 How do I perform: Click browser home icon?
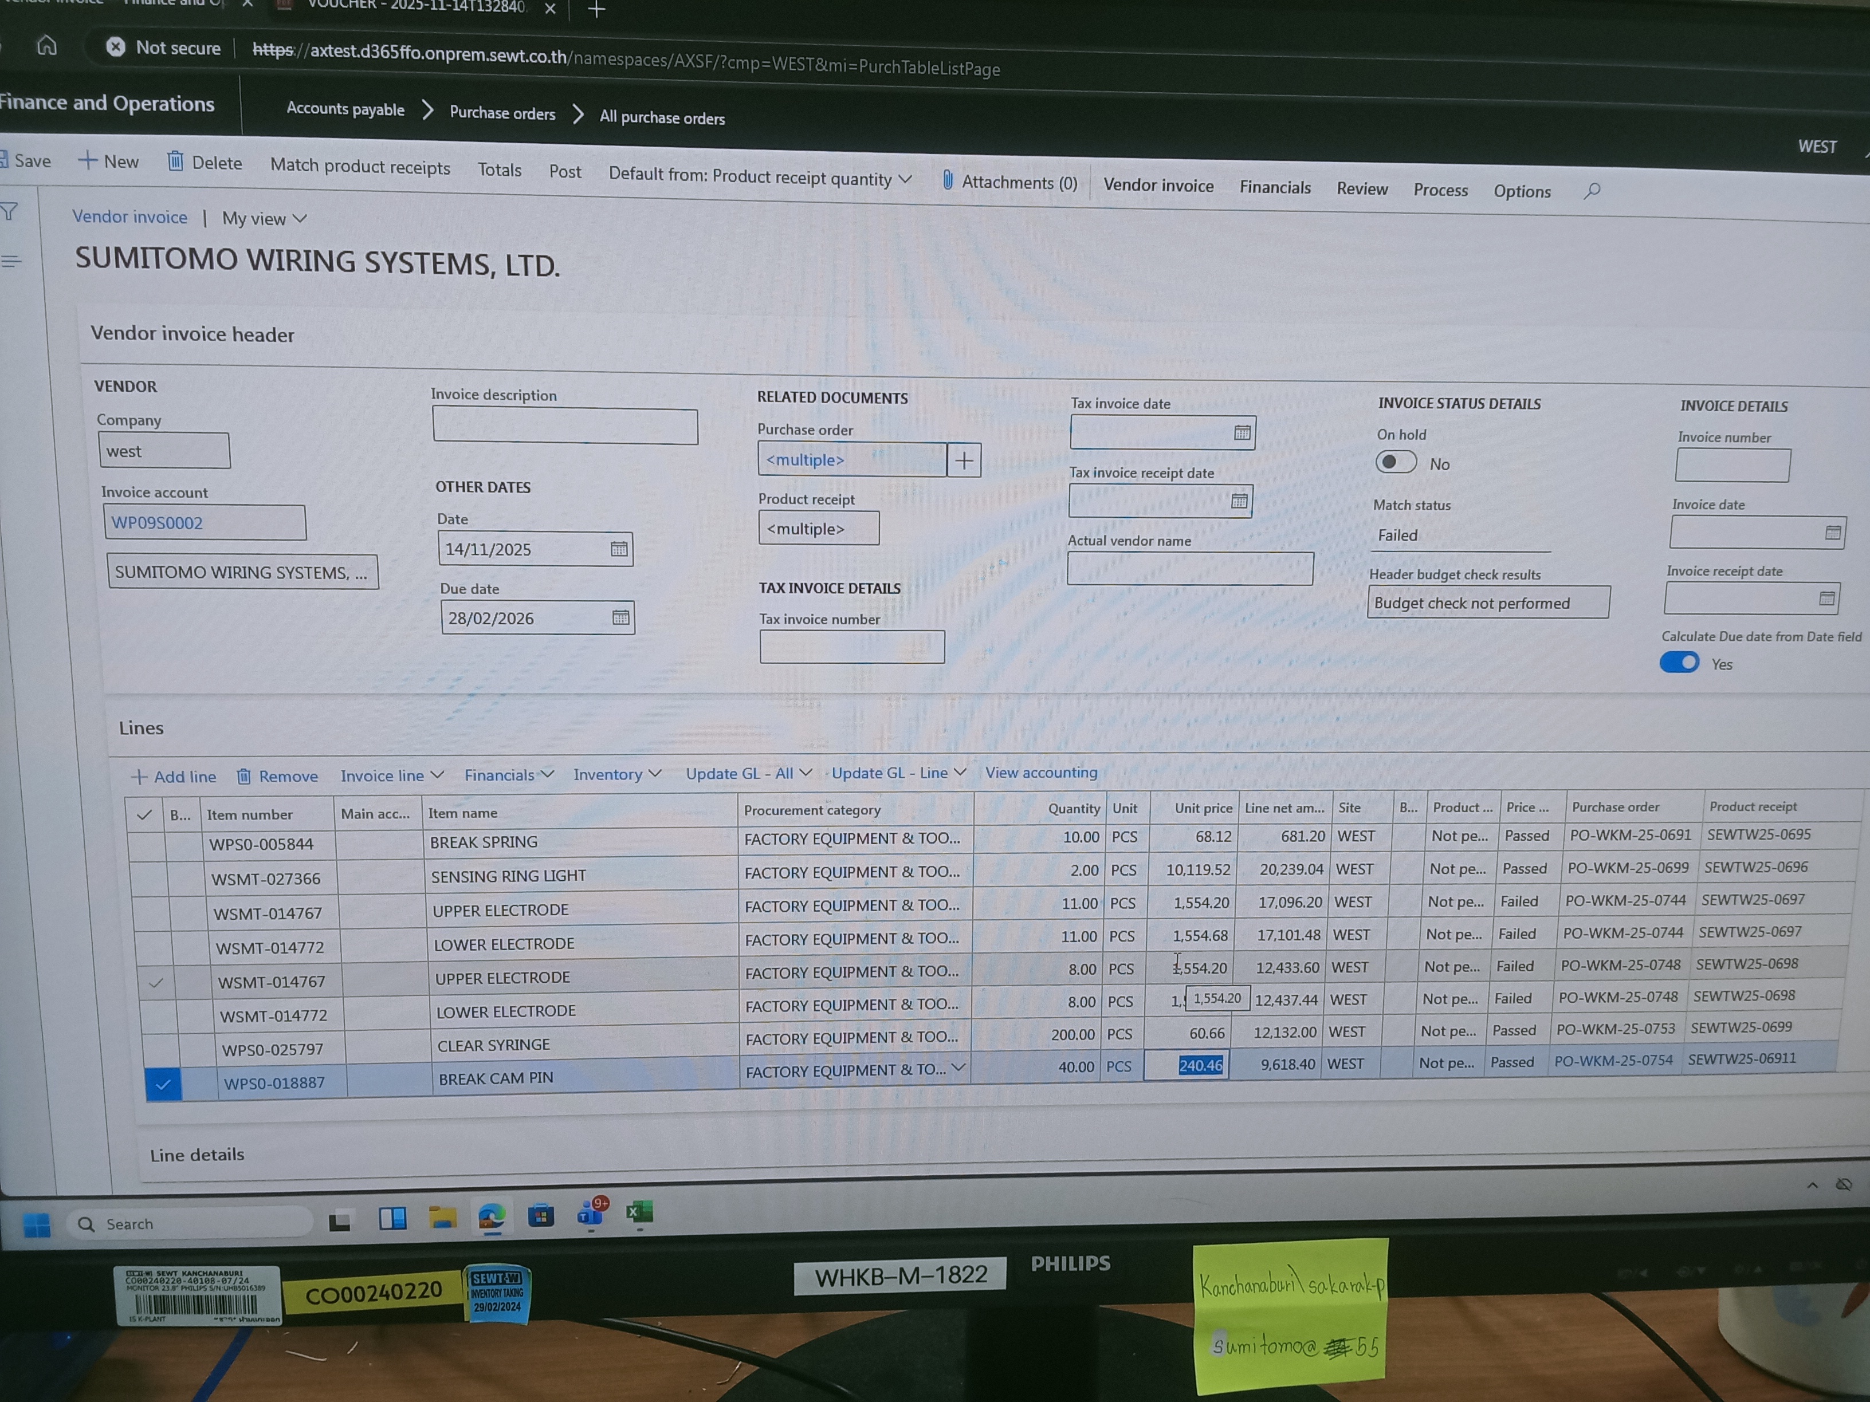(x=46, y=46)
